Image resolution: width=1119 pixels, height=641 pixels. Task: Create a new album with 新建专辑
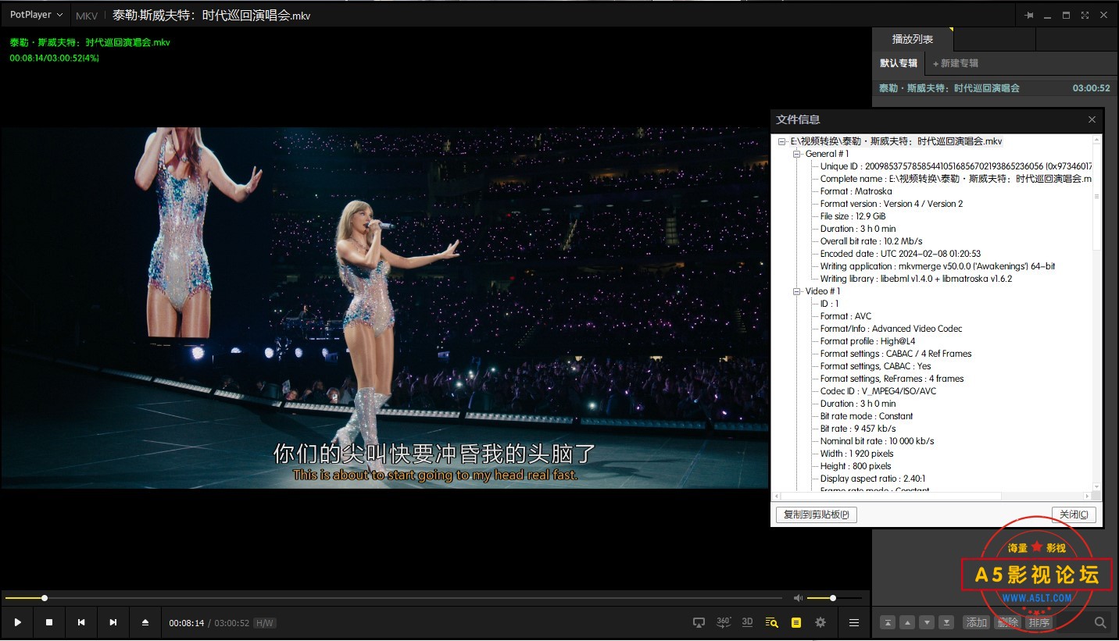[x=955, y=63]
